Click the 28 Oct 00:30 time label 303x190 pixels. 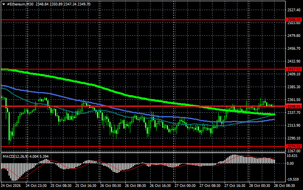pyautogui.click(x=260, y=186)
